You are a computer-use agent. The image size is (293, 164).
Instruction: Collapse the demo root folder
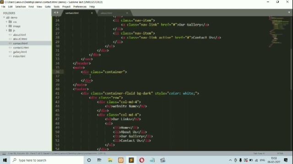pyautogui.click(x=4, y=17)
